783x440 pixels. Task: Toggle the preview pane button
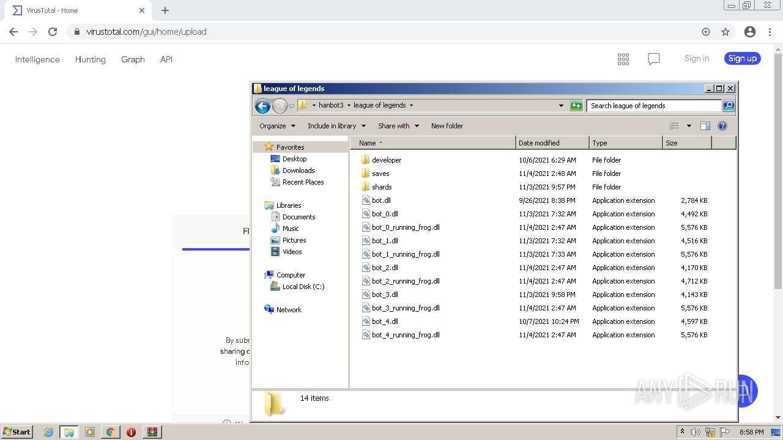pyautogui.click(x=705, y=126)
